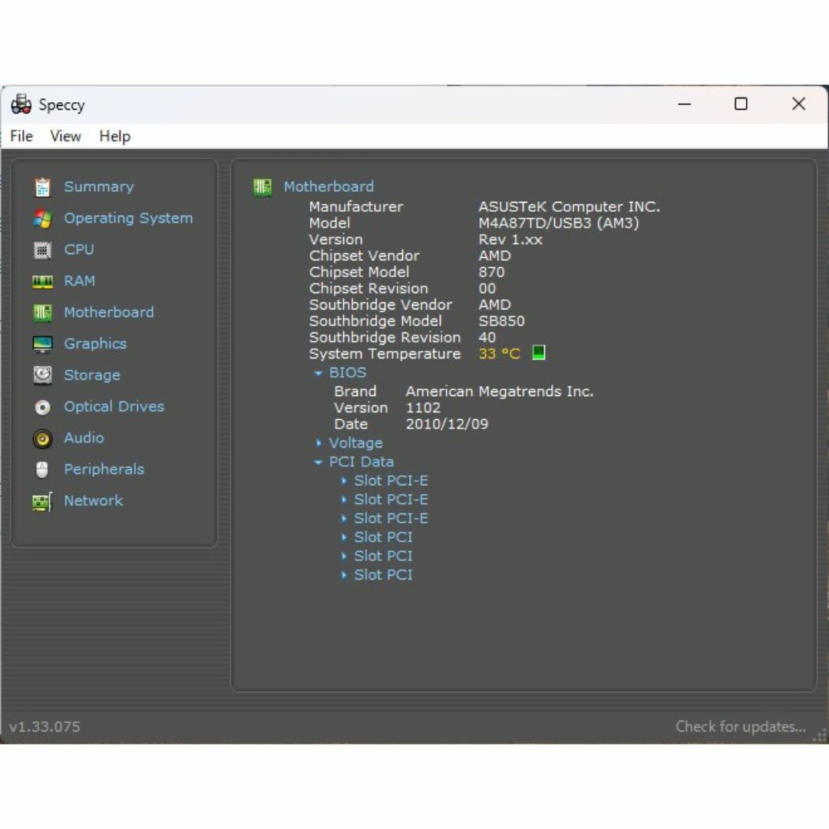Click BIOS date 2010/12/09

(447, 424)
